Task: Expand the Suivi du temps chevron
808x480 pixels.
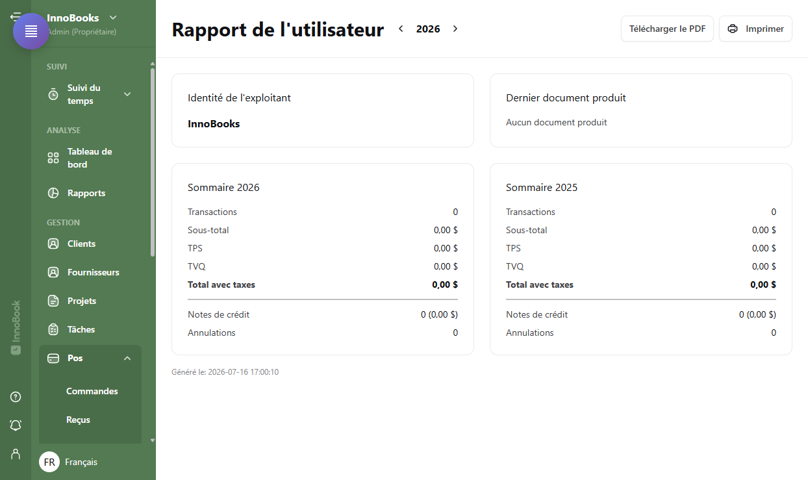Action: 127,94
